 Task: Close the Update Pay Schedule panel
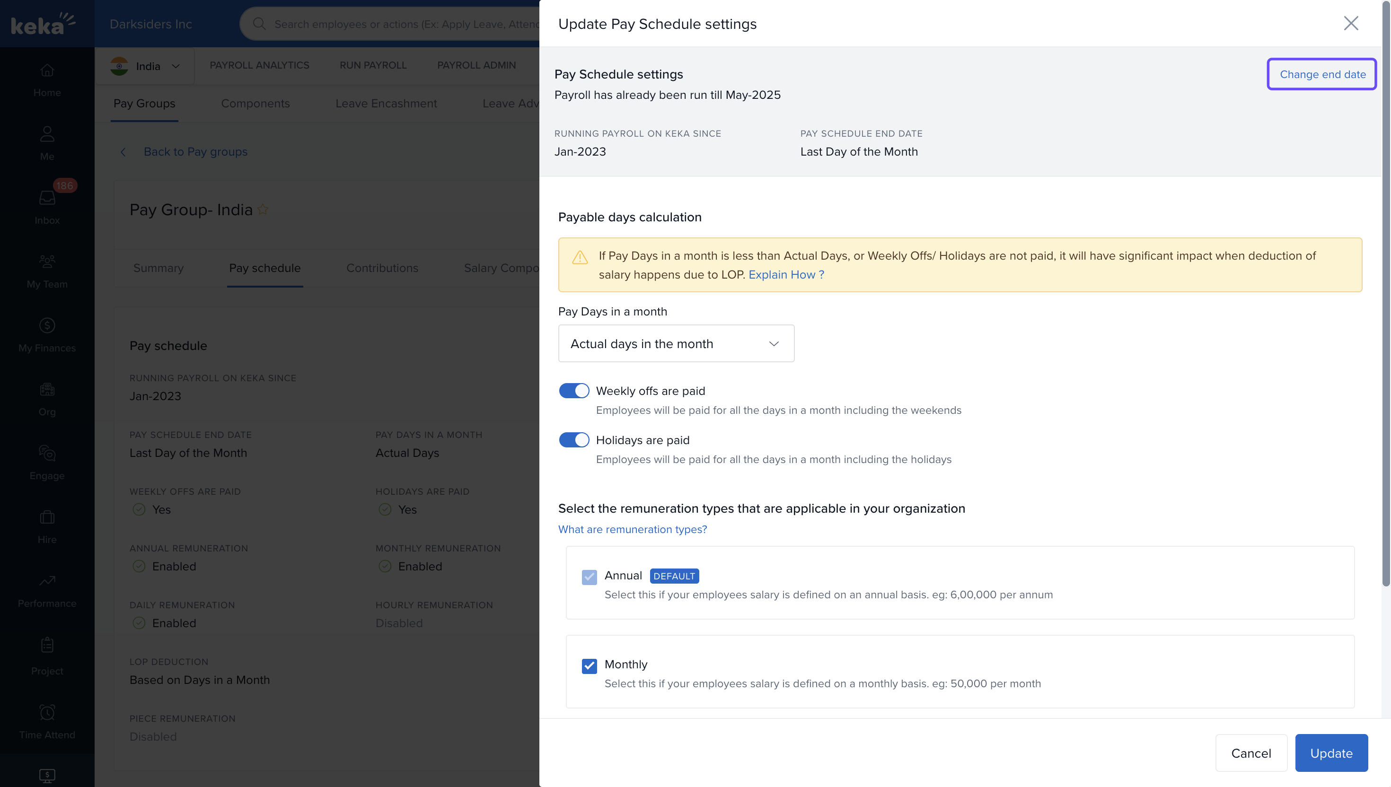pyautogui.click(x=1350, y=23)
